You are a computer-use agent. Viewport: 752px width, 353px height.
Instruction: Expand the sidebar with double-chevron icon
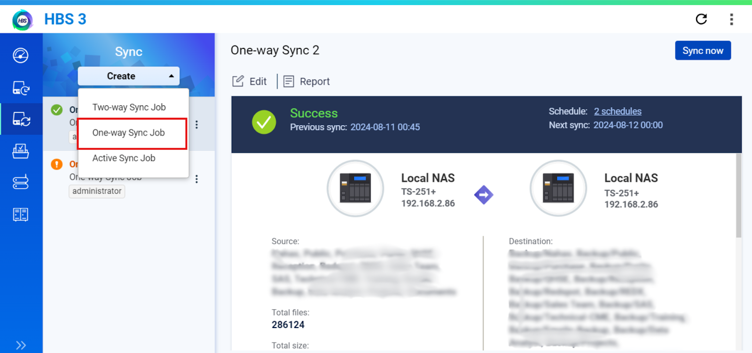click(x=21, y=345)
